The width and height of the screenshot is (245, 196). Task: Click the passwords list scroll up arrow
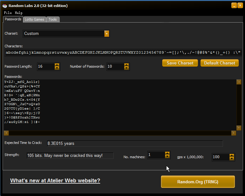click(x=239, y=82)
